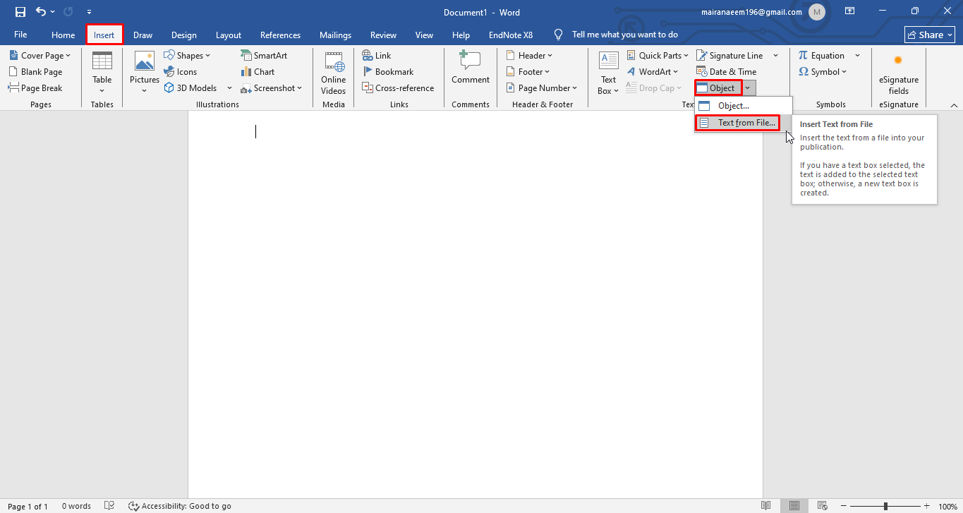Expand the Signature Line dropdown arrow
The width and height of the screenshot is (963, 513).
[775, 56]
